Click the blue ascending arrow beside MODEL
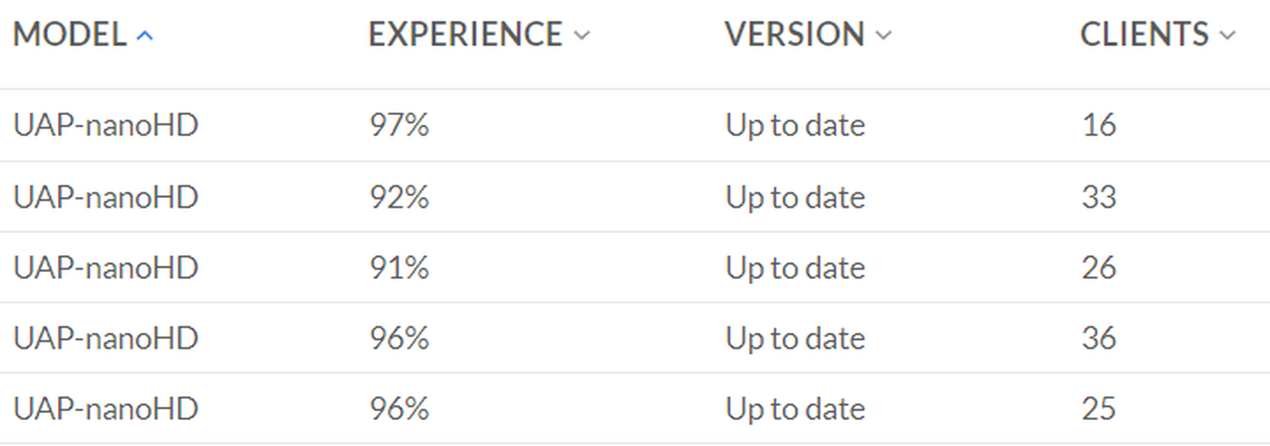 144,36
